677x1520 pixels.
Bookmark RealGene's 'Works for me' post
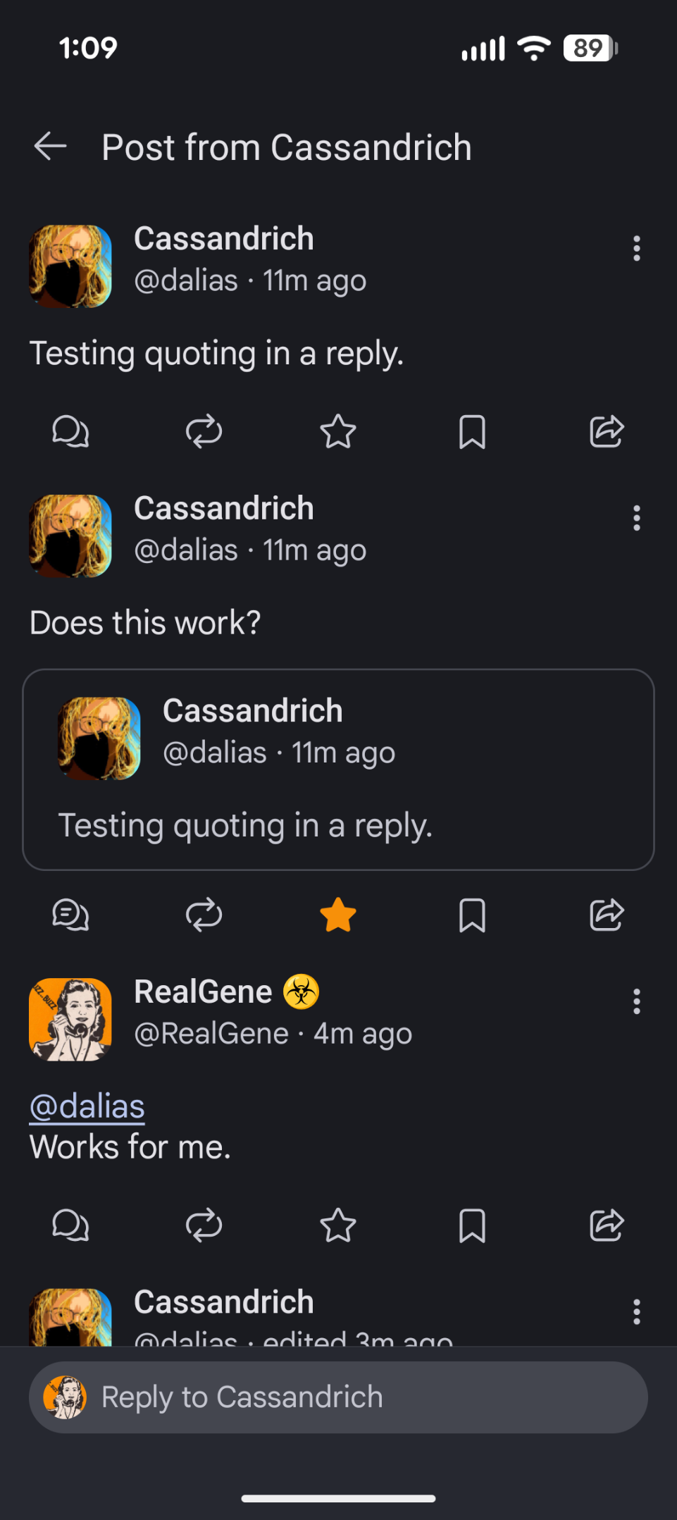472,1225
